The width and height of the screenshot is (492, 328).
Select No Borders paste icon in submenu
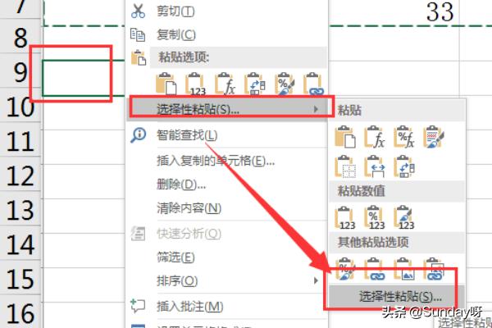pos(345,166)
